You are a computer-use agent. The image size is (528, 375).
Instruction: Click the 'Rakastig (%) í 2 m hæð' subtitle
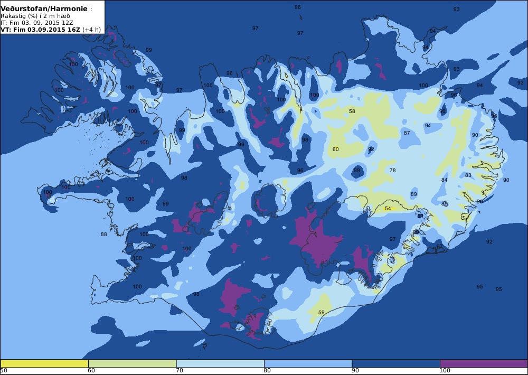point(35,16)
